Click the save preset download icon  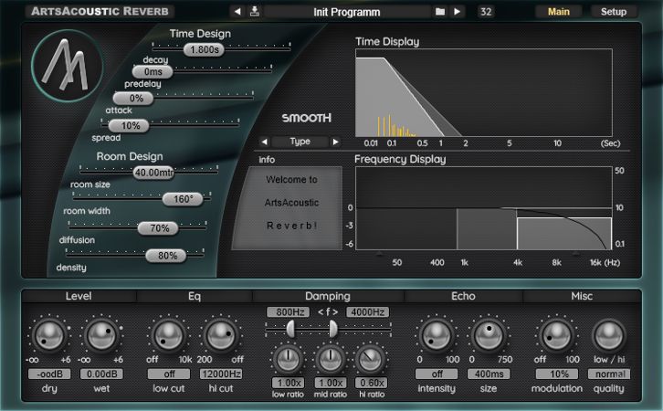point(255,12)
